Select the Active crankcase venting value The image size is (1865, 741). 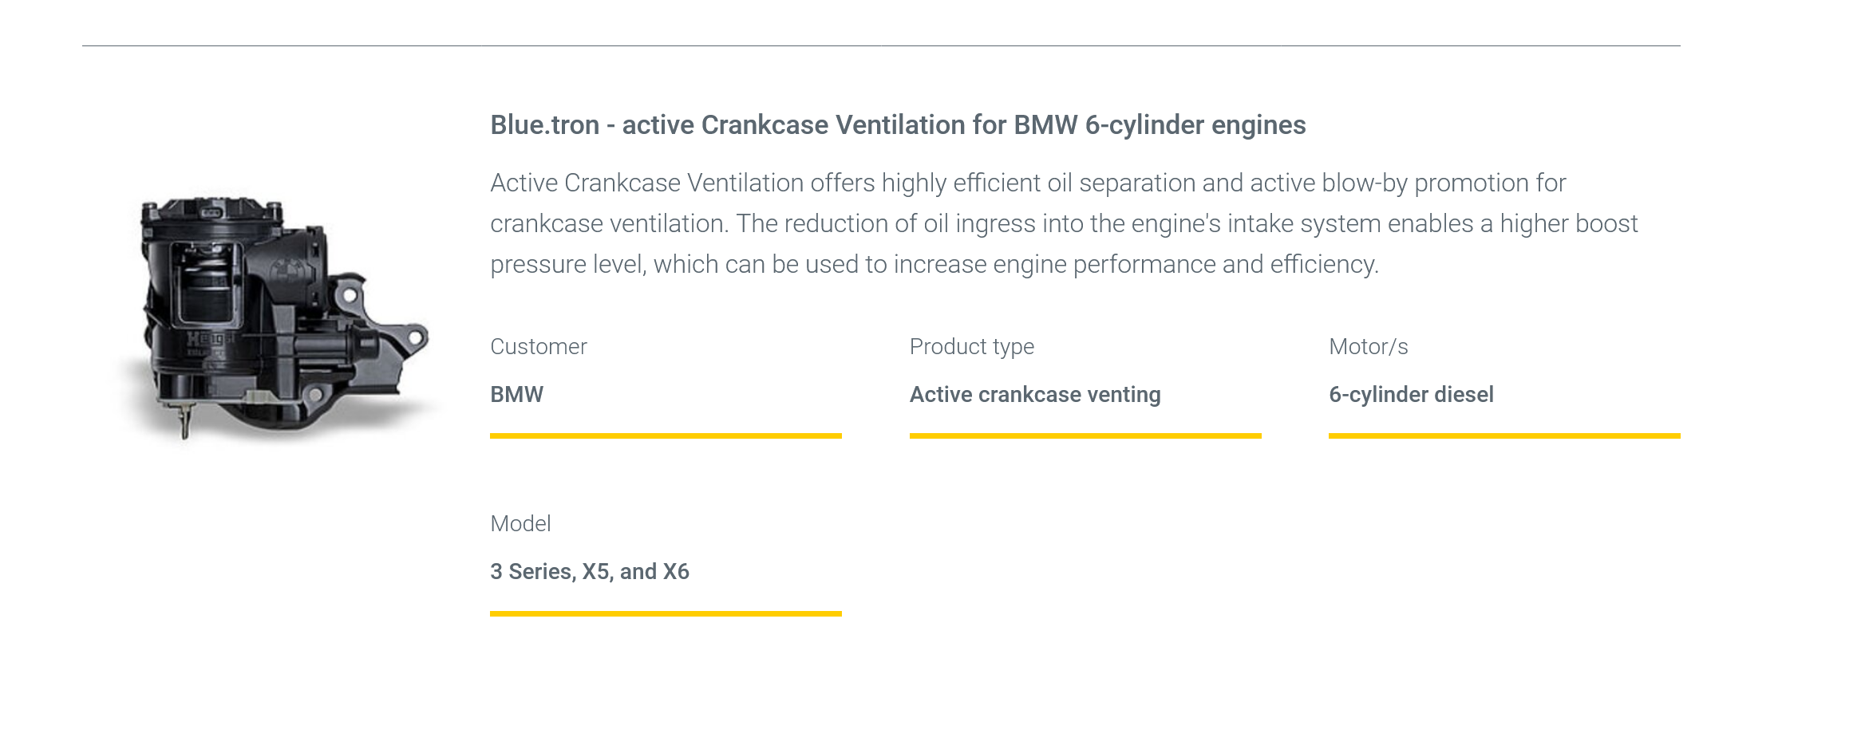pyautogui.click(x=1035, y=395)
